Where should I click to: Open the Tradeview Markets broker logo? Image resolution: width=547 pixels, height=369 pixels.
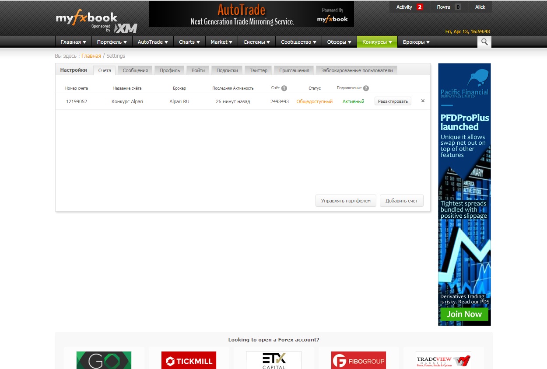coord(443,360)
